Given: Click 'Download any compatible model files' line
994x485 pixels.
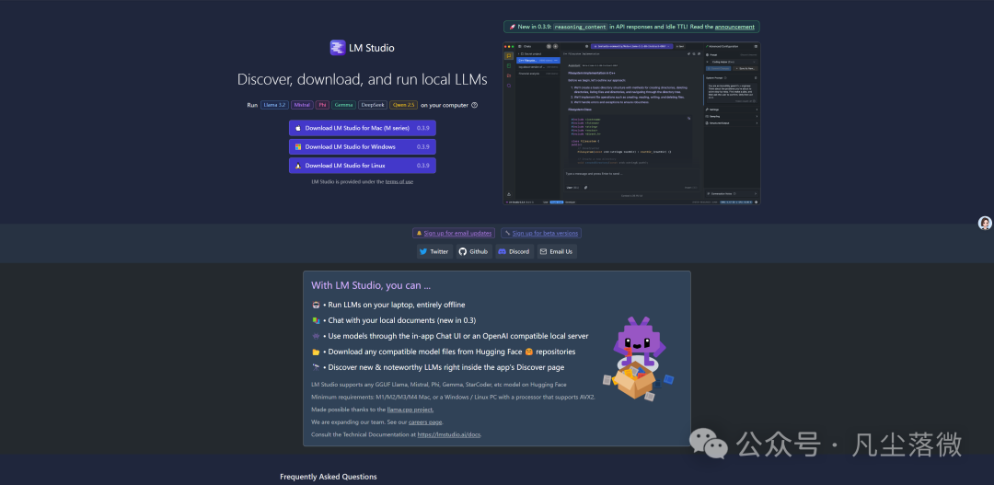Looking at the screenshot, I should pos(451,352).
